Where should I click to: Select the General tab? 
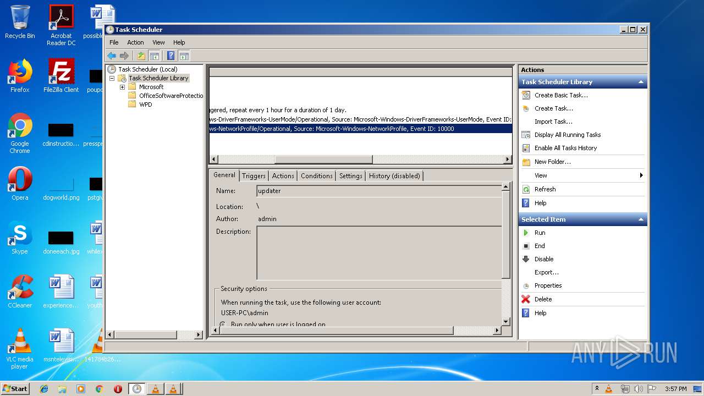pos(224,175)
